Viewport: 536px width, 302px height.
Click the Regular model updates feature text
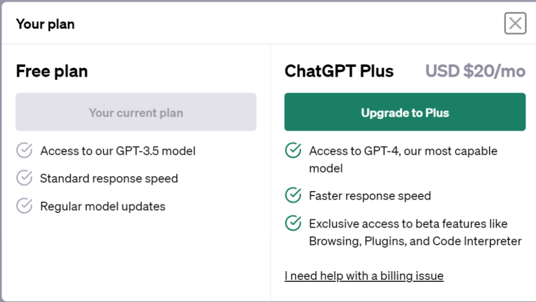[x=103, y=206]
